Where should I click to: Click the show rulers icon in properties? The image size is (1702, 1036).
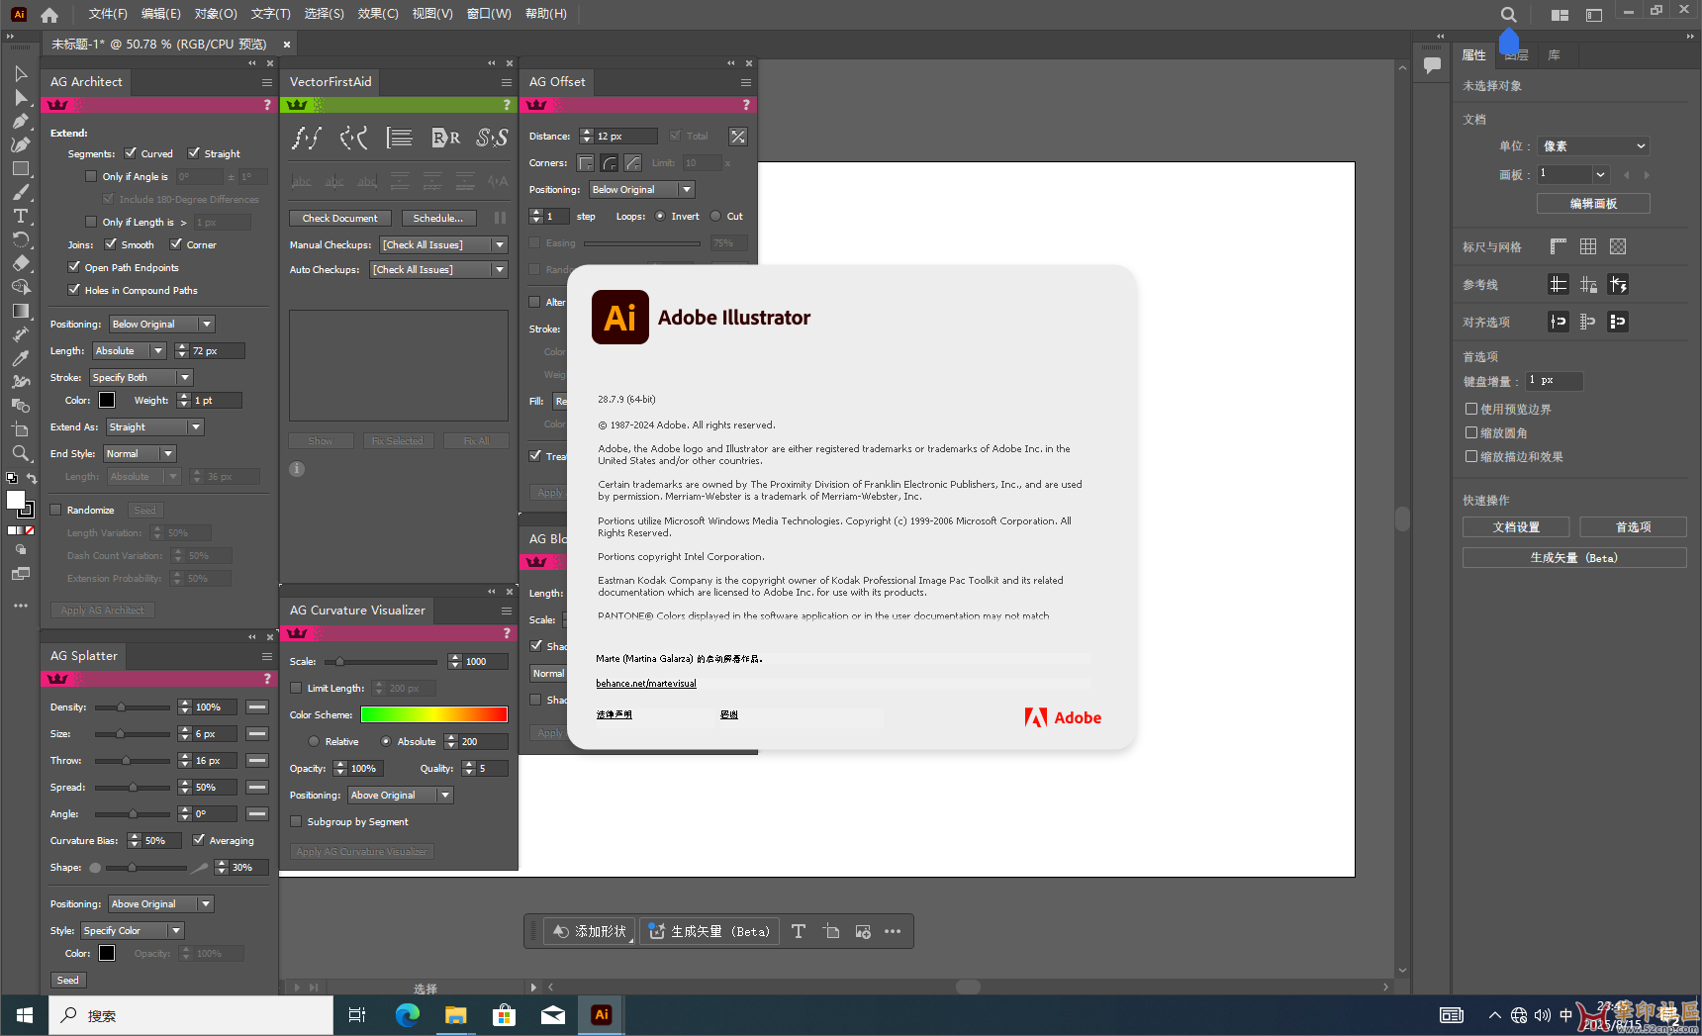point(1559,246)
